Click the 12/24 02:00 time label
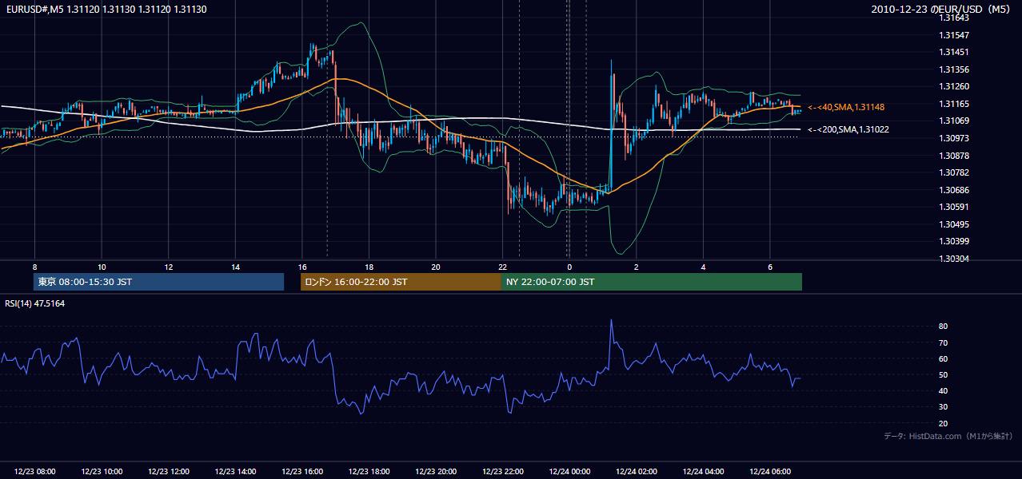This screenshot has height=479, width=1022. tap(636, 472)
